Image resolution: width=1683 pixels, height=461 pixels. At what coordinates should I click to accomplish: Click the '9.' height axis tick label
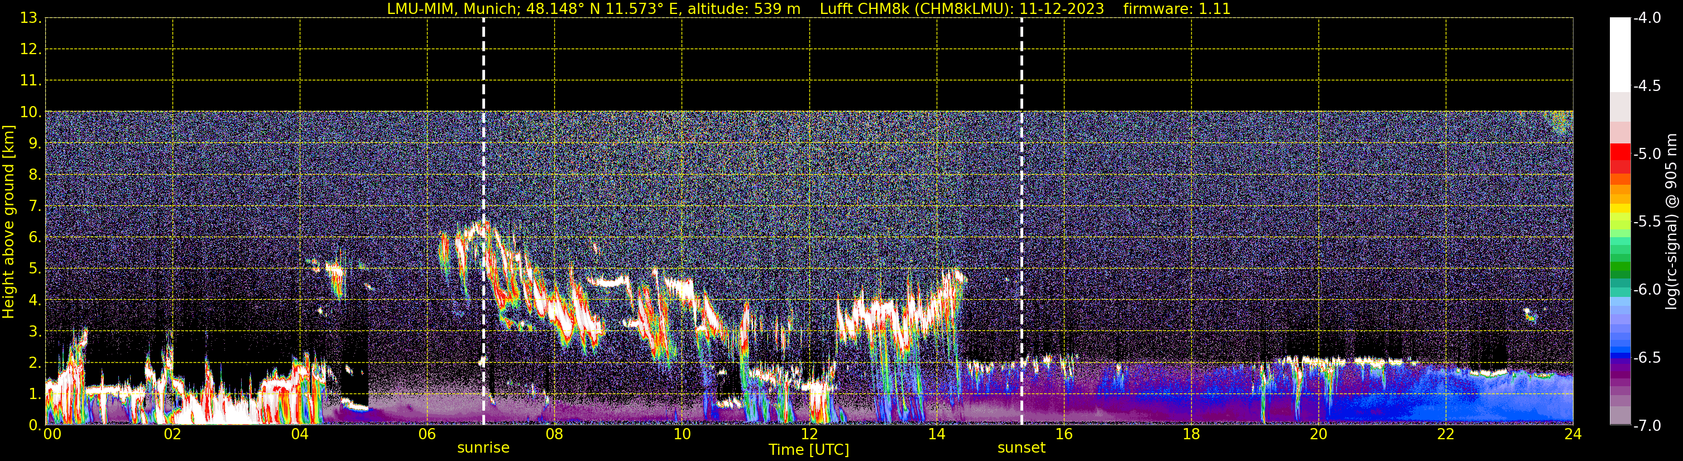35,143
